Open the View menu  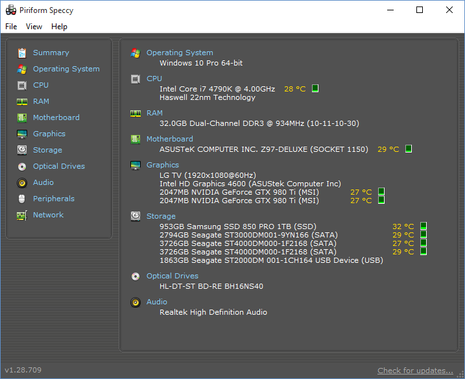click(x=34, y=27)
